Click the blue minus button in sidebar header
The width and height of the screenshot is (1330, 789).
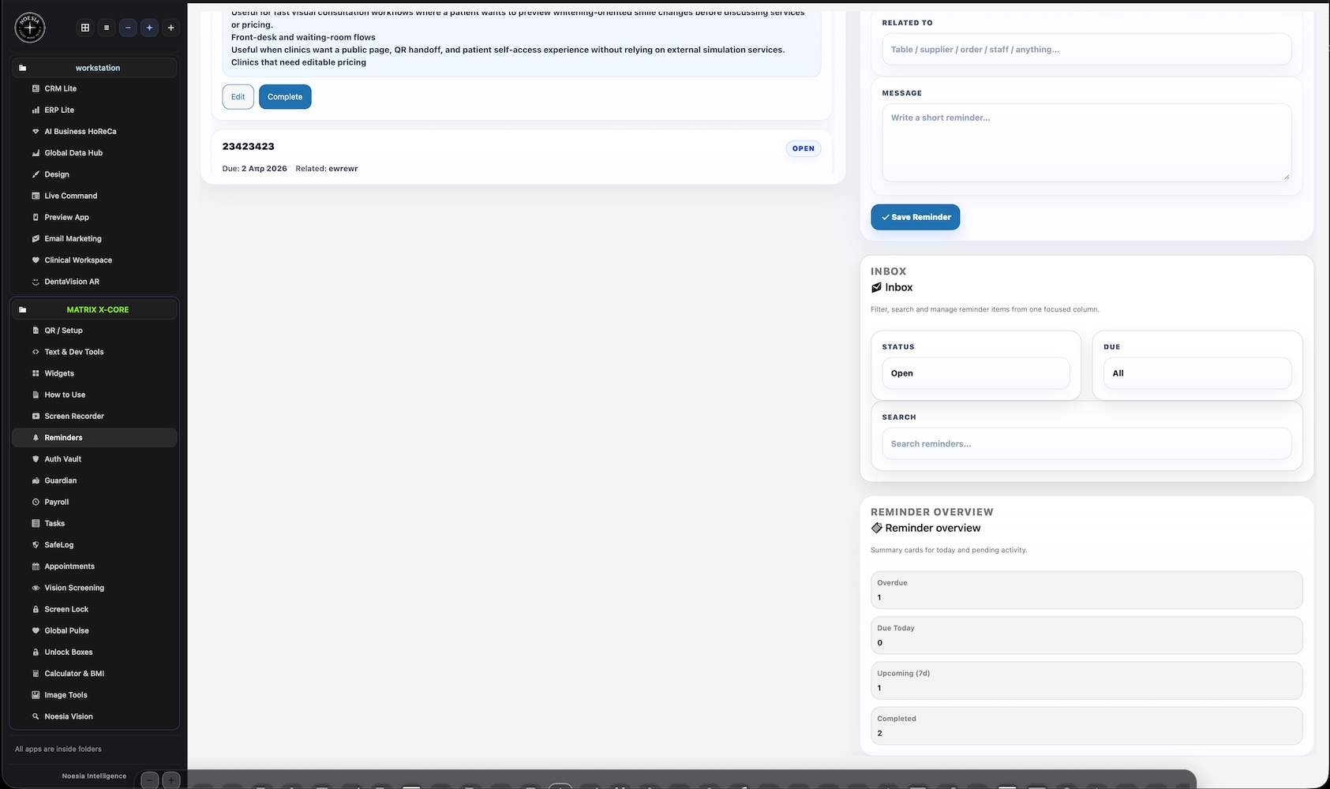point(128,28)
